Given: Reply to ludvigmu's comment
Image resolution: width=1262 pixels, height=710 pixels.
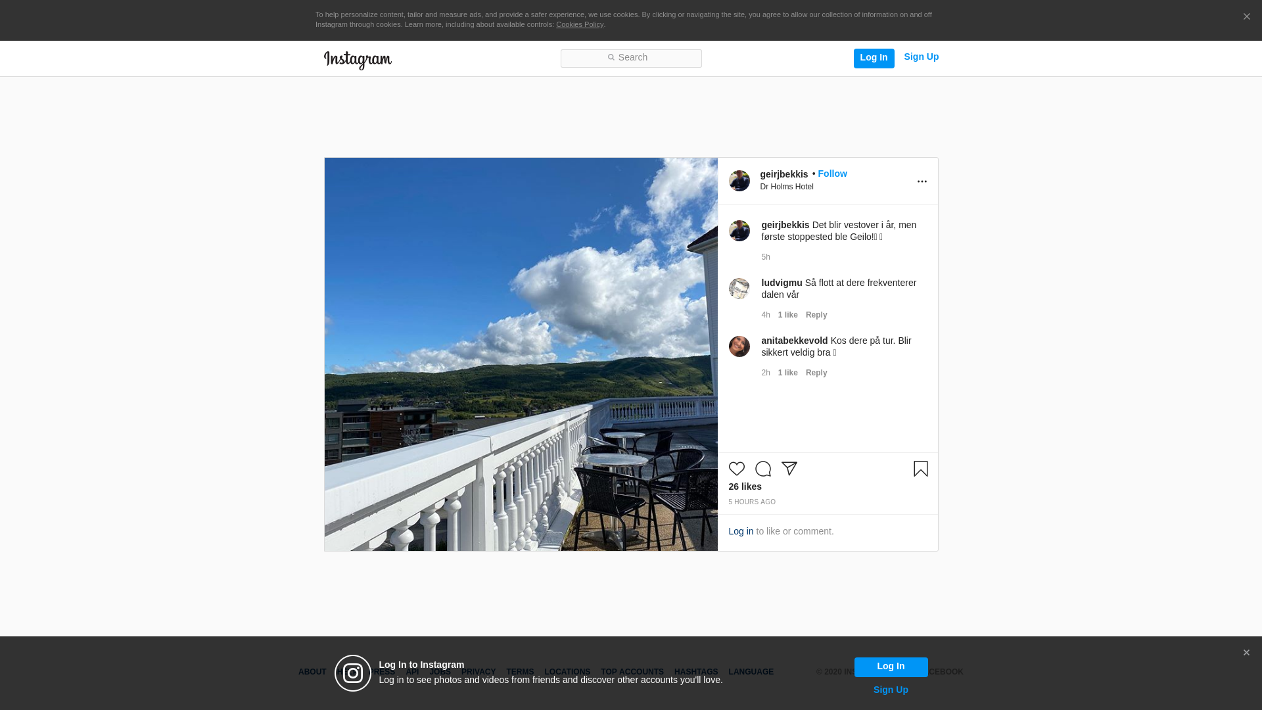Looking at the screenshot, I should pos(816,315).
